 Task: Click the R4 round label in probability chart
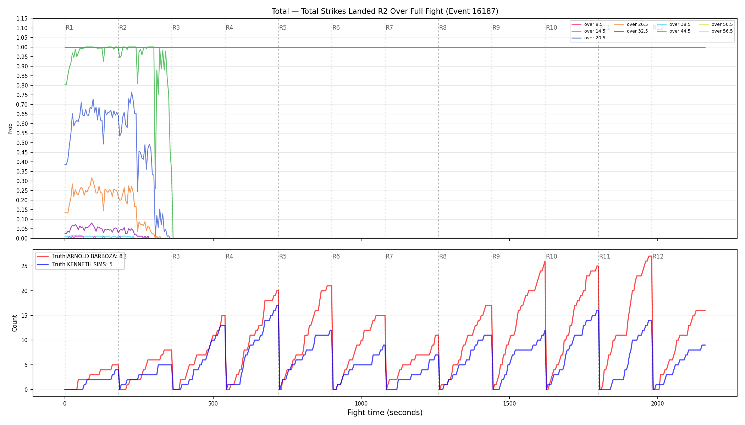click(x=230, y=28)
